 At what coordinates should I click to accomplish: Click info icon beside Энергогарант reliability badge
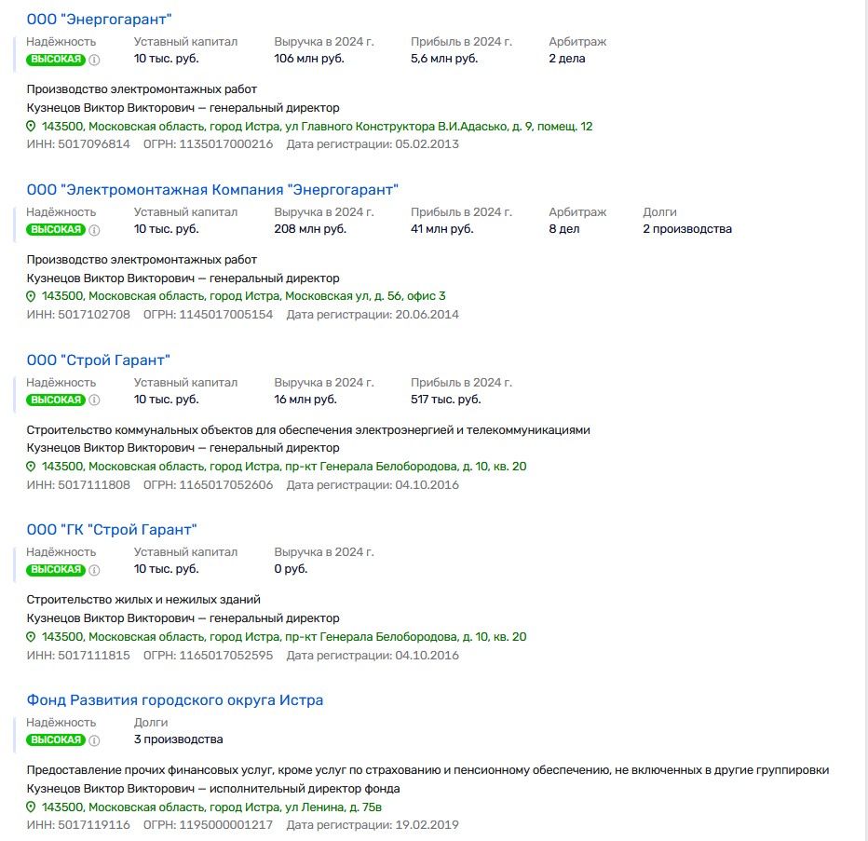pos(96,58)
